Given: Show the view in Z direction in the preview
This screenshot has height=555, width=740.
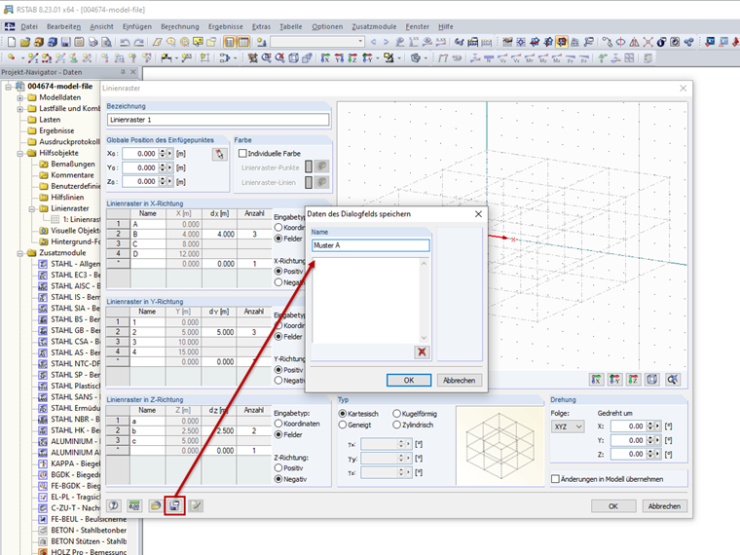Looking at the screenshot, I should (x=633, y=380).
